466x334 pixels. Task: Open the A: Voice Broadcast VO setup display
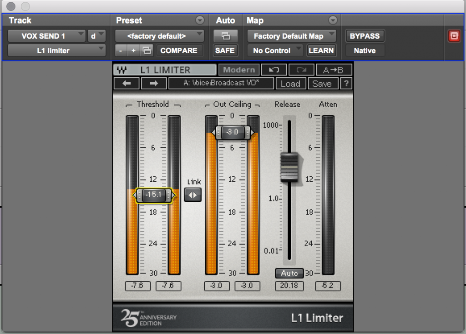click(x=221, y=84)
